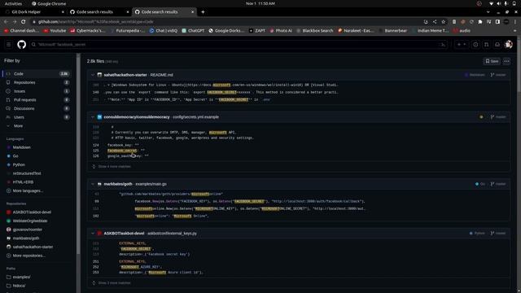Image resolution: width=521 pixels, height=293 pixels.
Task: Filter by reStructuredText language
Action: [27, 173]
